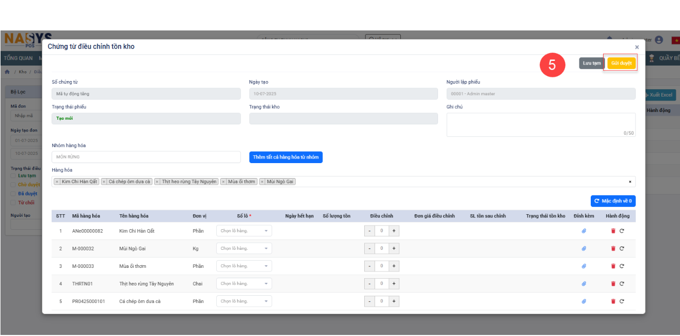Remove the Kim Chi Hàn Quốc tag
The width and height of the screenshot is (680, 336).
click(x=57, y=182)
